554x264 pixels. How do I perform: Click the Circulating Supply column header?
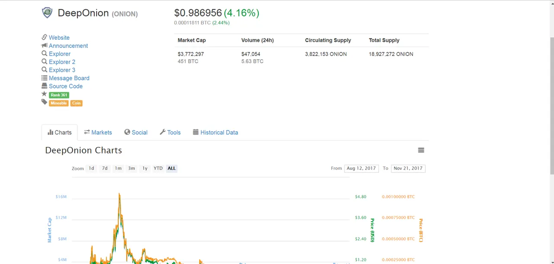tap(328, 40)
